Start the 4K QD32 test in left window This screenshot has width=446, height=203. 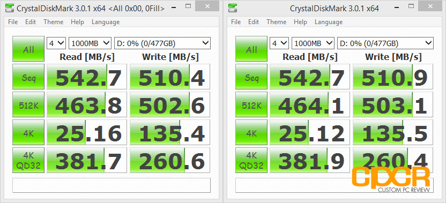pyautogui.click(x=28, y=160)
